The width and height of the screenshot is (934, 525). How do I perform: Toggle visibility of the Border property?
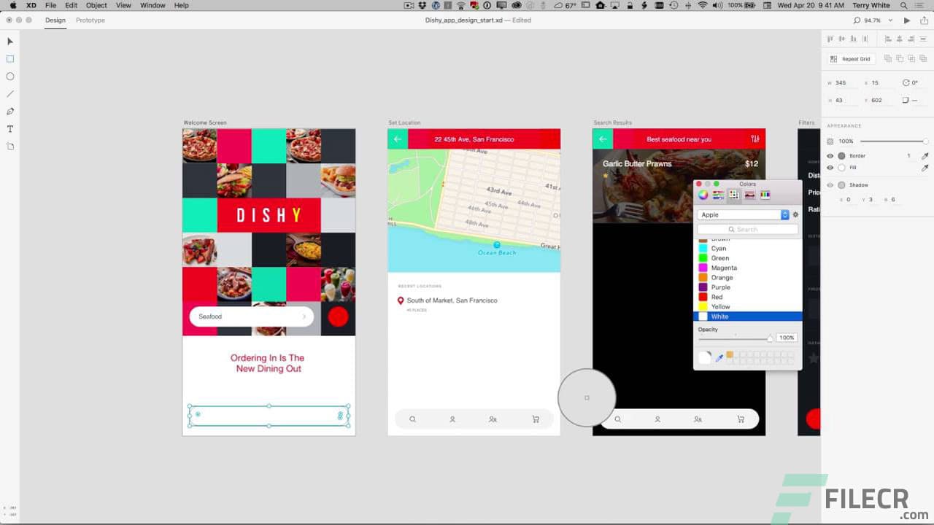pyautogui.click(x=830, y=155)
